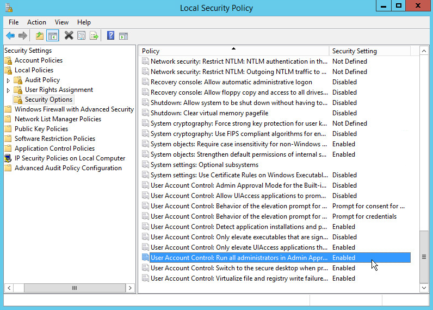Screen dimensions: 433x310
Task: Expand the User Rights Assignment node arrow
Action: coord(8,90)
